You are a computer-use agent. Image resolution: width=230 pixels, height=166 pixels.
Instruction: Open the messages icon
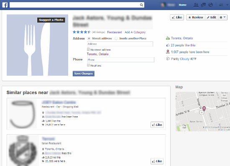[203, 5]
